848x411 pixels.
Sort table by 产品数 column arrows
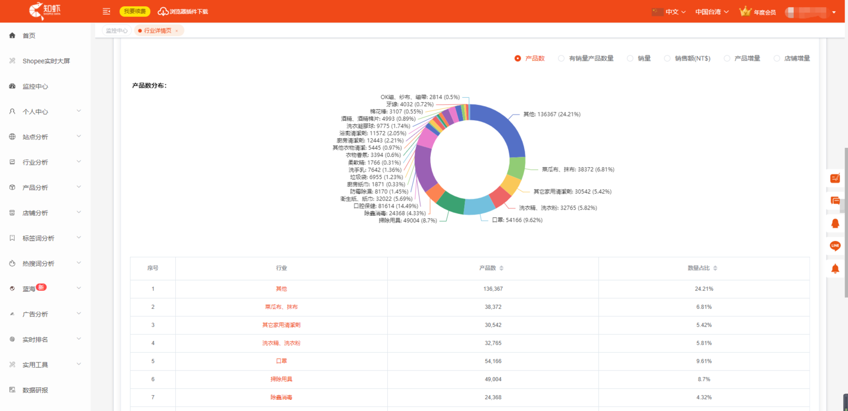pyautogui.click(x=501, y=268)
